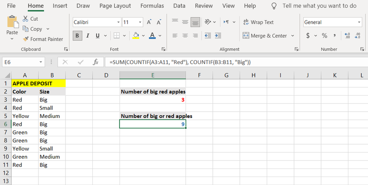The image size is (368, 185).
Task: Increase font size with larger A icon
Action: click(149, 22)
